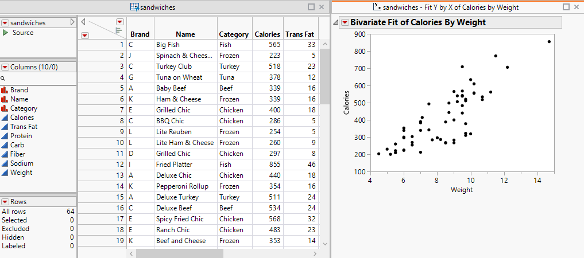
Task: Click the Category nominal column icon
Action: pos(5,108)
